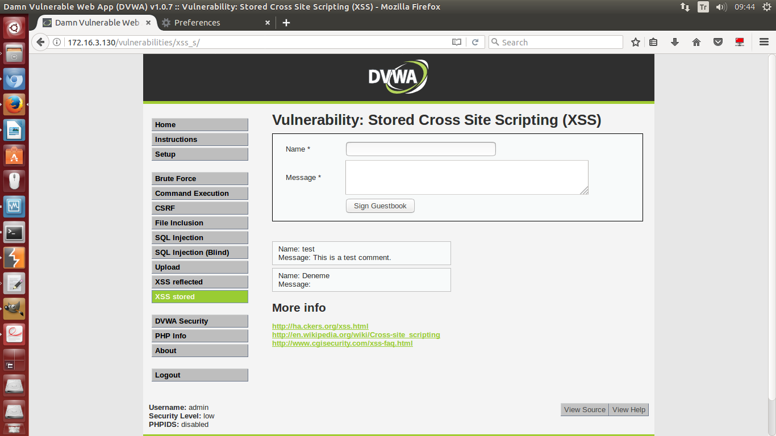Open Files manager in launcher

tap(14, 53)
